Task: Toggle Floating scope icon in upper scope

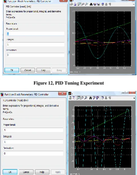Action: pos(103,4)
